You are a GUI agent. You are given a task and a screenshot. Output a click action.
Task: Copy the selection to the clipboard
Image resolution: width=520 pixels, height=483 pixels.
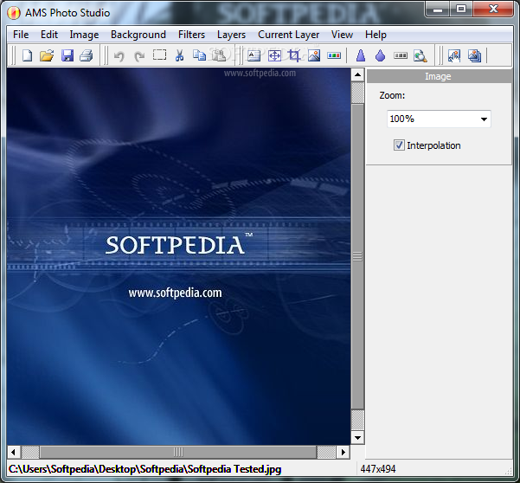click(199, 55)
